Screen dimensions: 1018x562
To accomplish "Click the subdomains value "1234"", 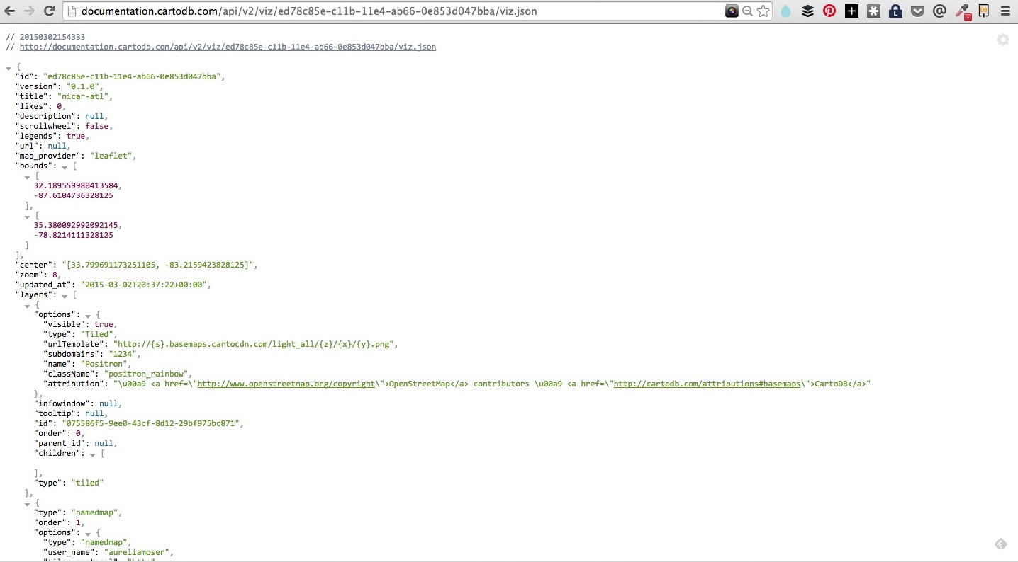I will [122, 354].
